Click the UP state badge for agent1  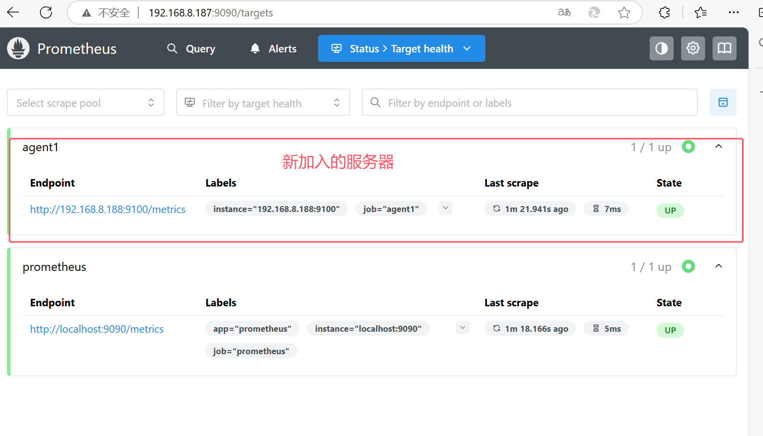670,211
